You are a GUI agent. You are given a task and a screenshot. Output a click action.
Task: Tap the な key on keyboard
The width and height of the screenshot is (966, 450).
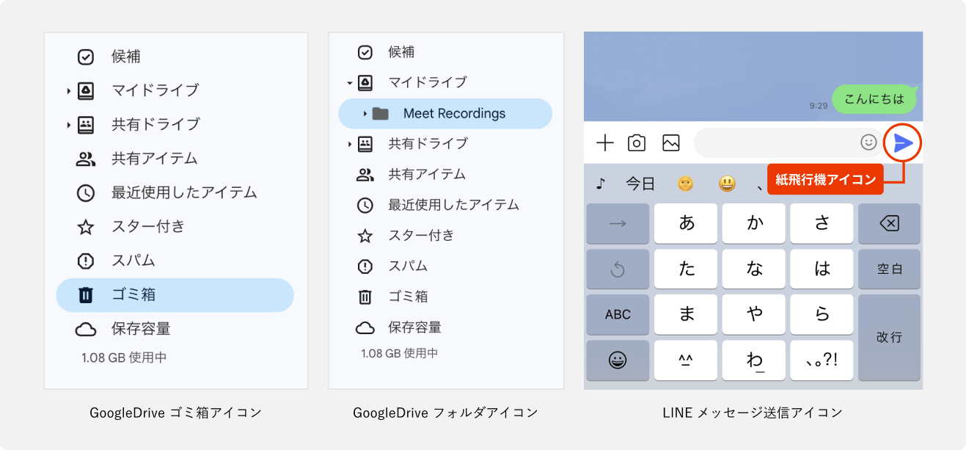(x=753, y=269)
